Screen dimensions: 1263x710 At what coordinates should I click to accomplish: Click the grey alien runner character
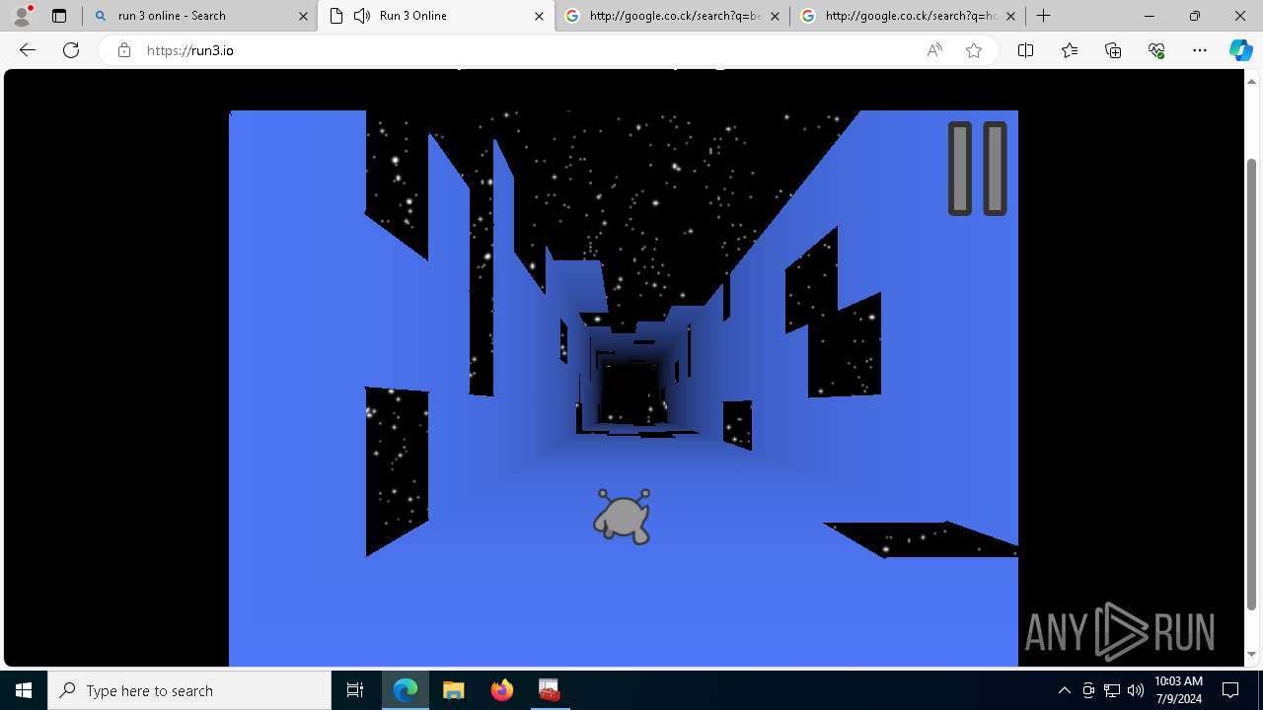coord(623,516)
